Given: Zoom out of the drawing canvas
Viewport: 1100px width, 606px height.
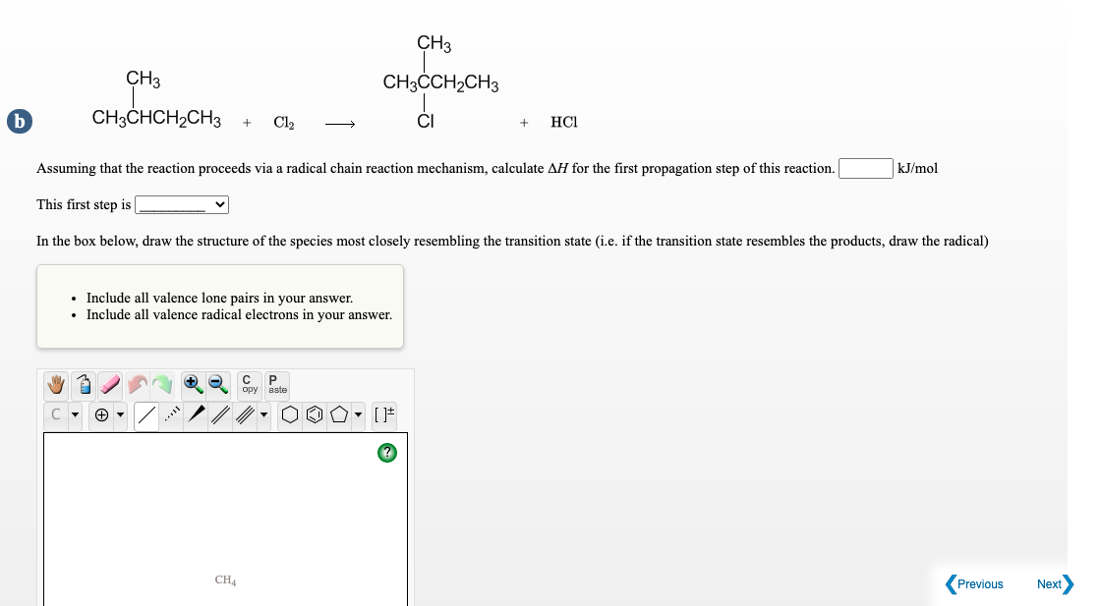Looking at the screenshot, I should click(x=216, y=384).
